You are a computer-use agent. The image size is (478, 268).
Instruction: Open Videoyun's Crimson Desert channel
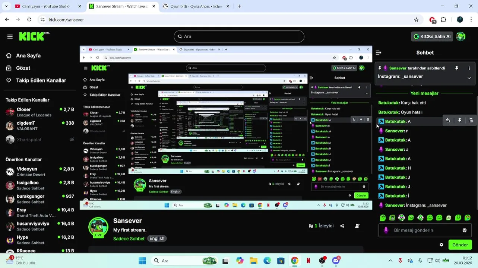[39, 172]
